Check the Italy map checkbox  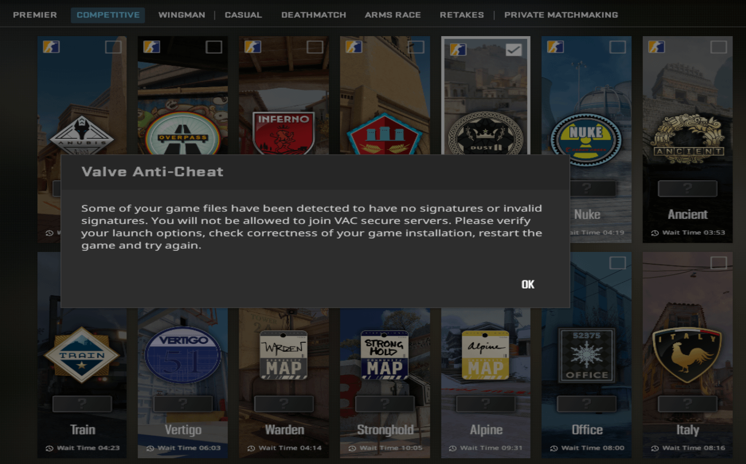click(x=718, y=263)
